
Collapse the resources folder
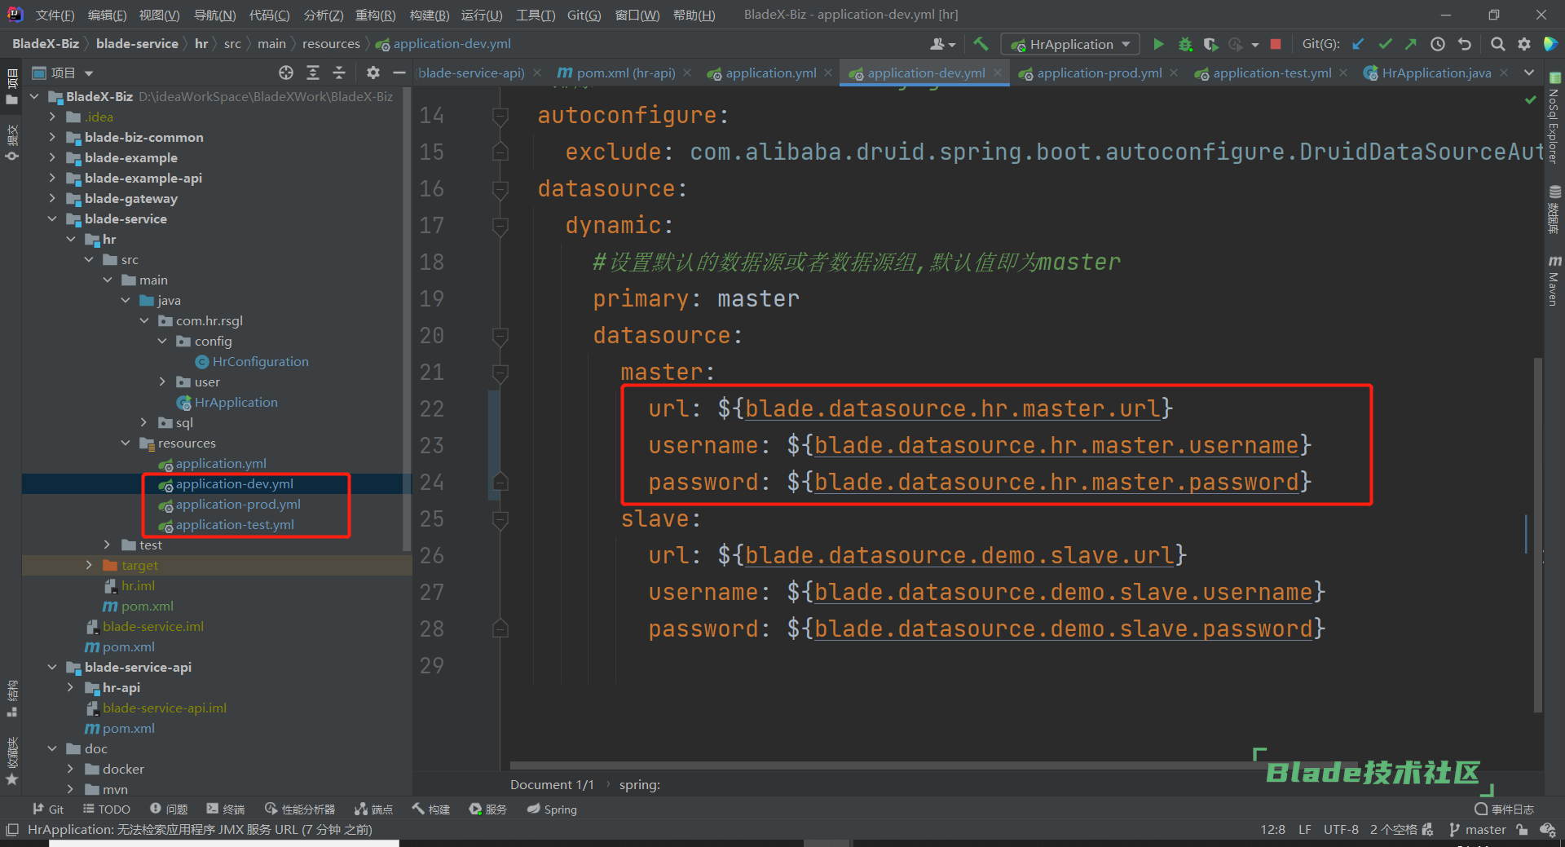coord(126,443)
